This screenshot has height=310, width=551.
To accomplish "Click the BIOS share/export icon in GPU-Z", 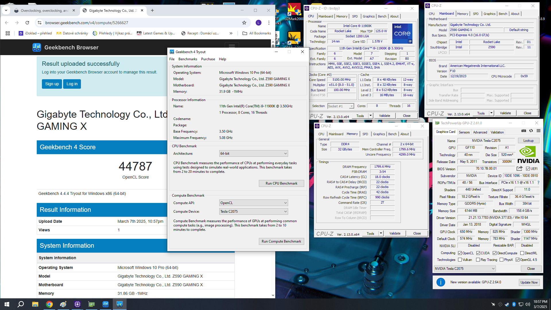I will 519,168.
